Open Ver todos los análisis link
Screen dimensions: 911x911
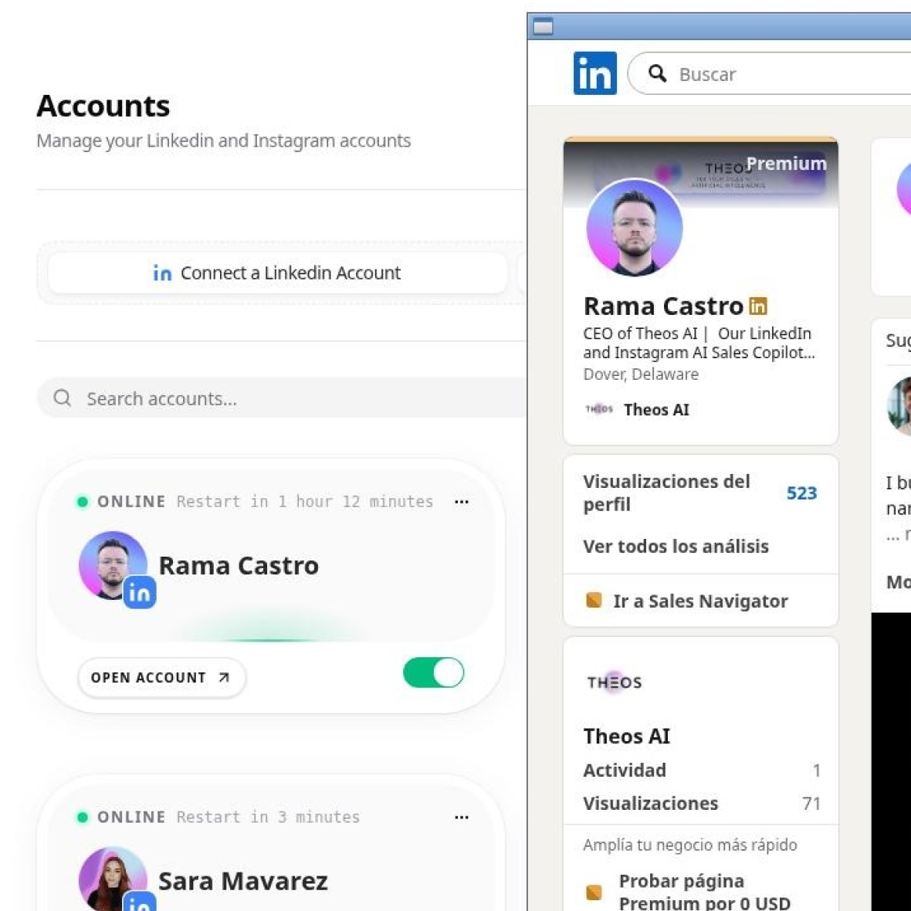click(x=676, y=546)
